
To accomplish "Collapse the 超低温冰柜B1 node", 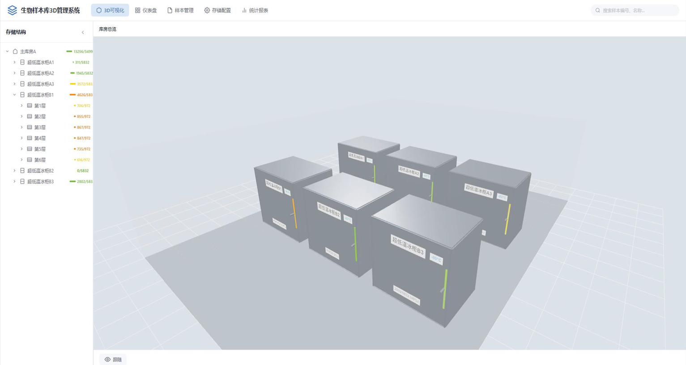I will click(x=14, y=95).
